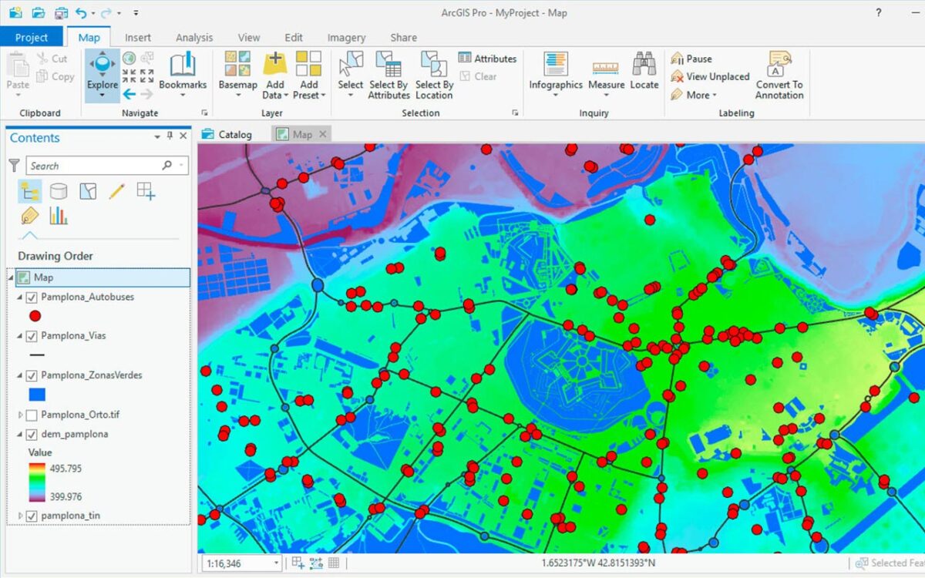925x578 pixels.
Task: Click the Attributes button in Selection group
Action: click(487, 59)
